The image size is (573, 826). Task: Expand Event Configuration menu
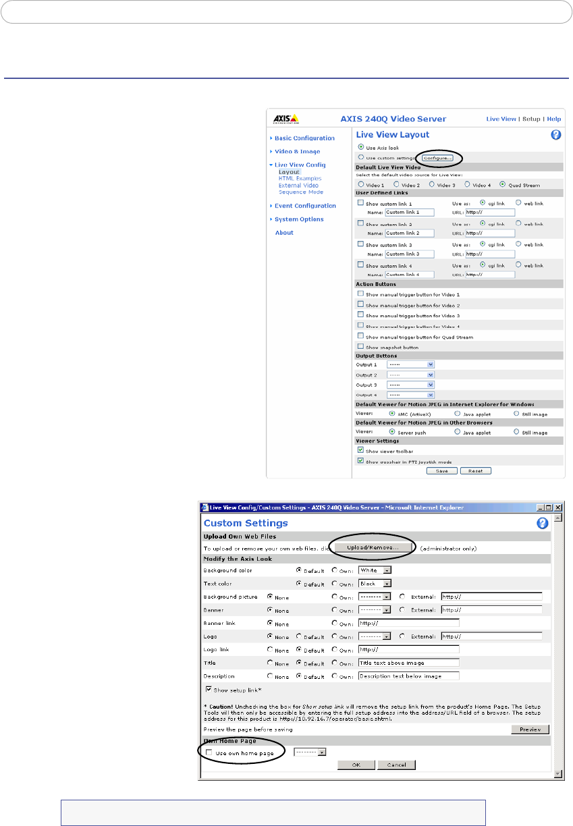(x=305, y=206)
